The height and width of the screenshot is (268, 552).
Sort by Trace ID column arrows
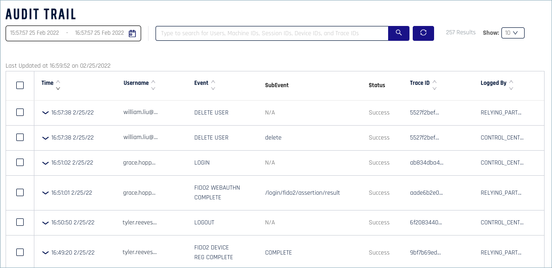pos(435,85)
